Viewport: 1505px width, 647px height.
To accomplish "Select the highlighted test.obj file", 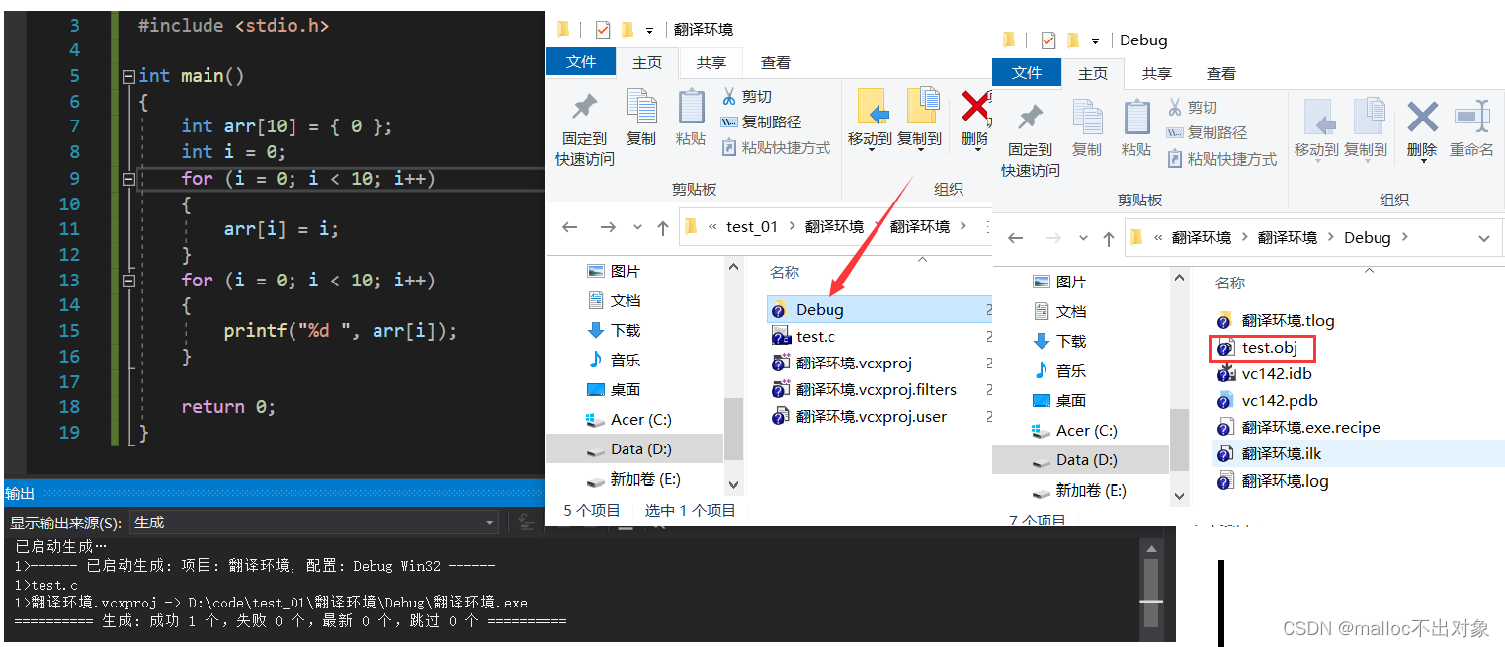I will pyautogui.click(x=1272, y=348).
